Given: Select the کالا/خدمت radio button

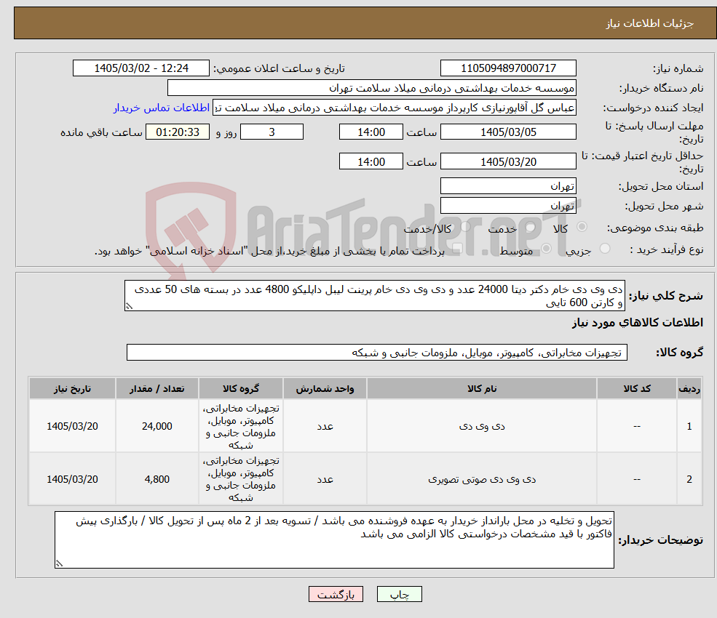Looking at the screenshot, I should [x=465, y=227].
